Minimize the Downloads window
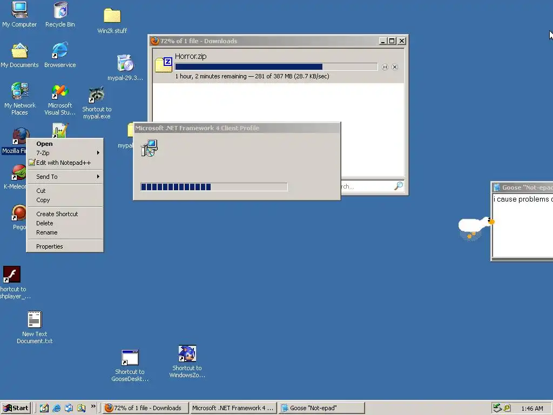This screenshot has width=553, height=415. (383, 41)
